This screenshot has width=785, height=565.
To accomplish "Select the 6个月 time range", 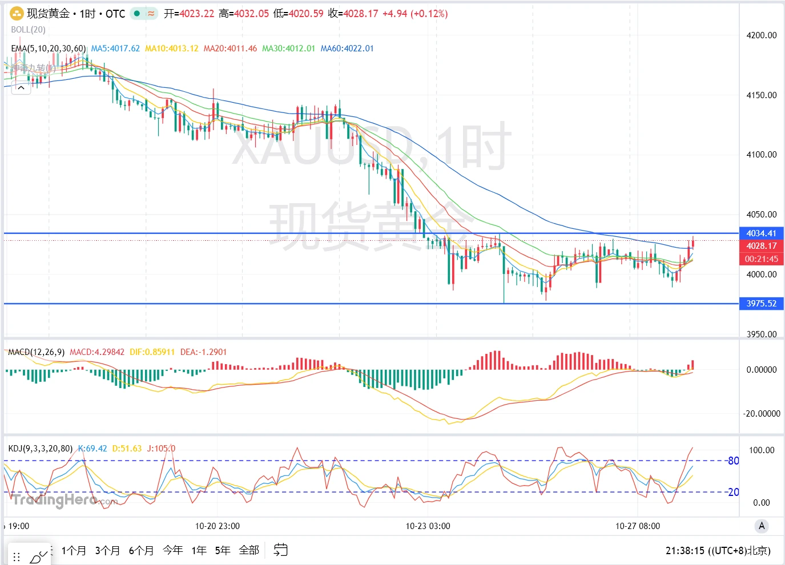I will tap(141, 550).
